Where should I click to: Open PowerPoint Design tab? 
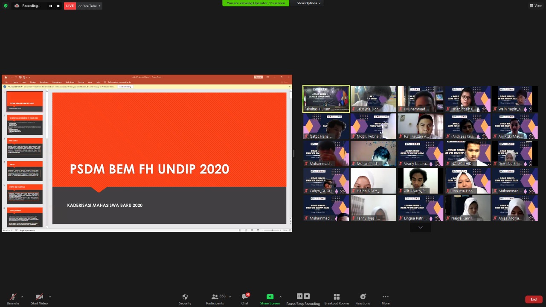pos(33,82)
